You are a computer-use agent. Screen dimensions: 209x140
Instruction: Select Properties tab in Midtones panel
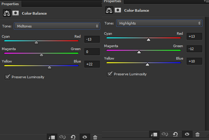pos(10,4)
